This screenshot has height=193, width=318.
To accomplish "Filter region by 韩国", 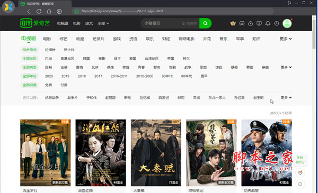I will click(86, 59).
